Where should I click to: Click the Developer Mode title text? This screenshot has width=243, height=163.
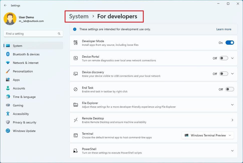click(93, 41)
